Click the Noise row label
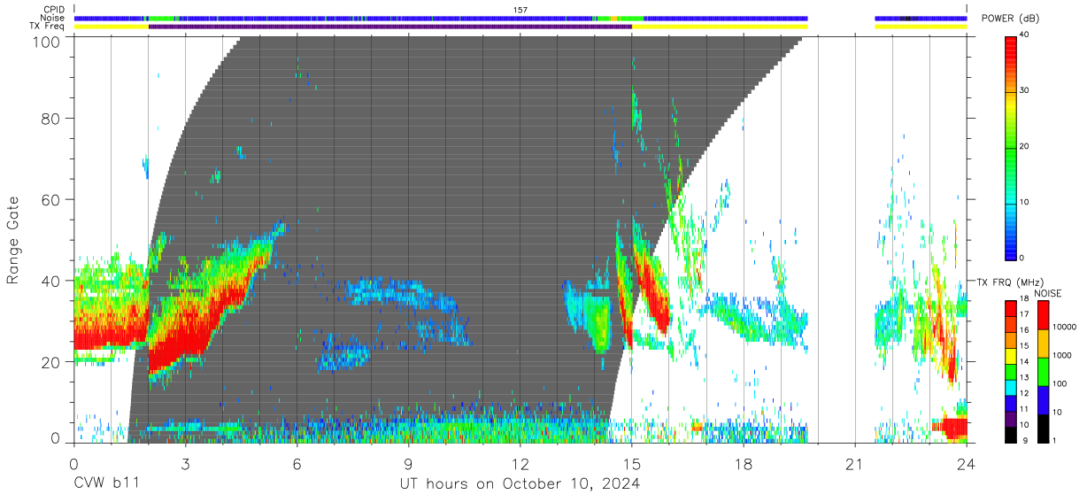 coord(52,18)
